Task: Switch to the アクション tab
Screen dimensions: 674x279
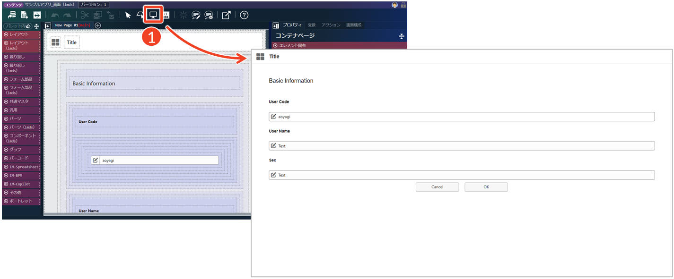Action: [331, 25]
